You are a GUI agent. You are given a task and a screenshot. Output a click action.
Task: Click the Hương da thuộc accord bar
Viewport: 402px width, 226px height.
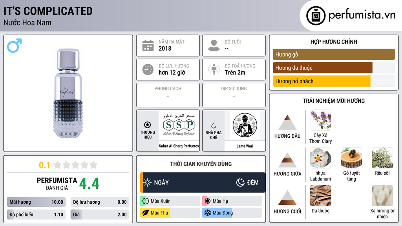click(334, 68)
